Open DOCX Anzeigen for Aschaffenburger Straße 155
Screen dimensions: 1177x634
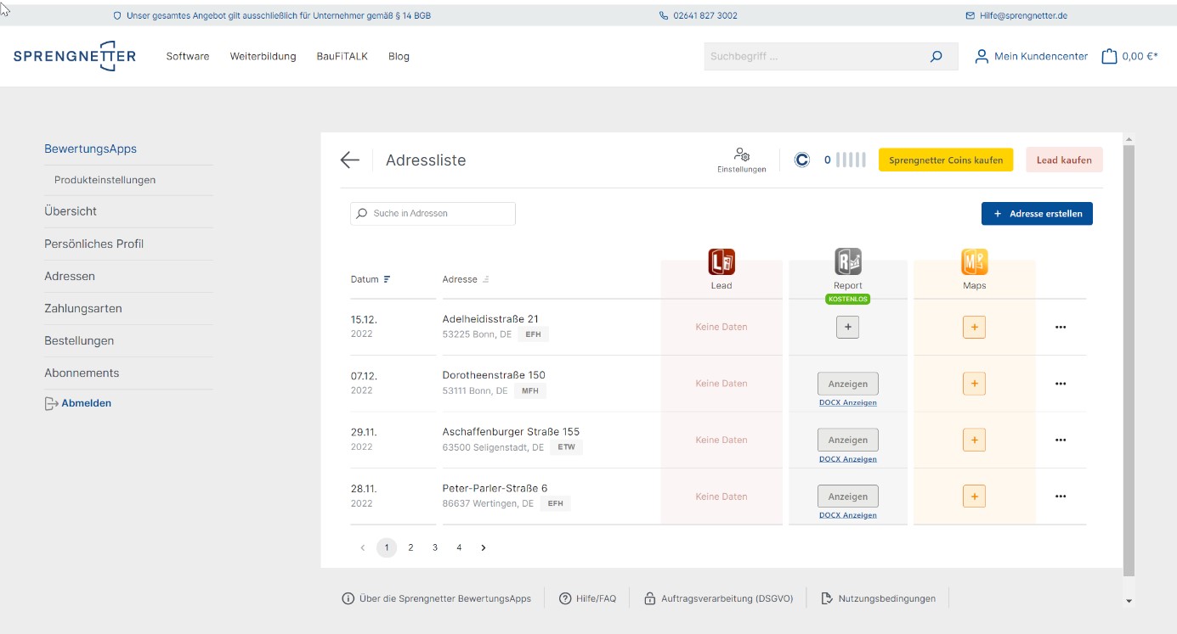point(848,459)
